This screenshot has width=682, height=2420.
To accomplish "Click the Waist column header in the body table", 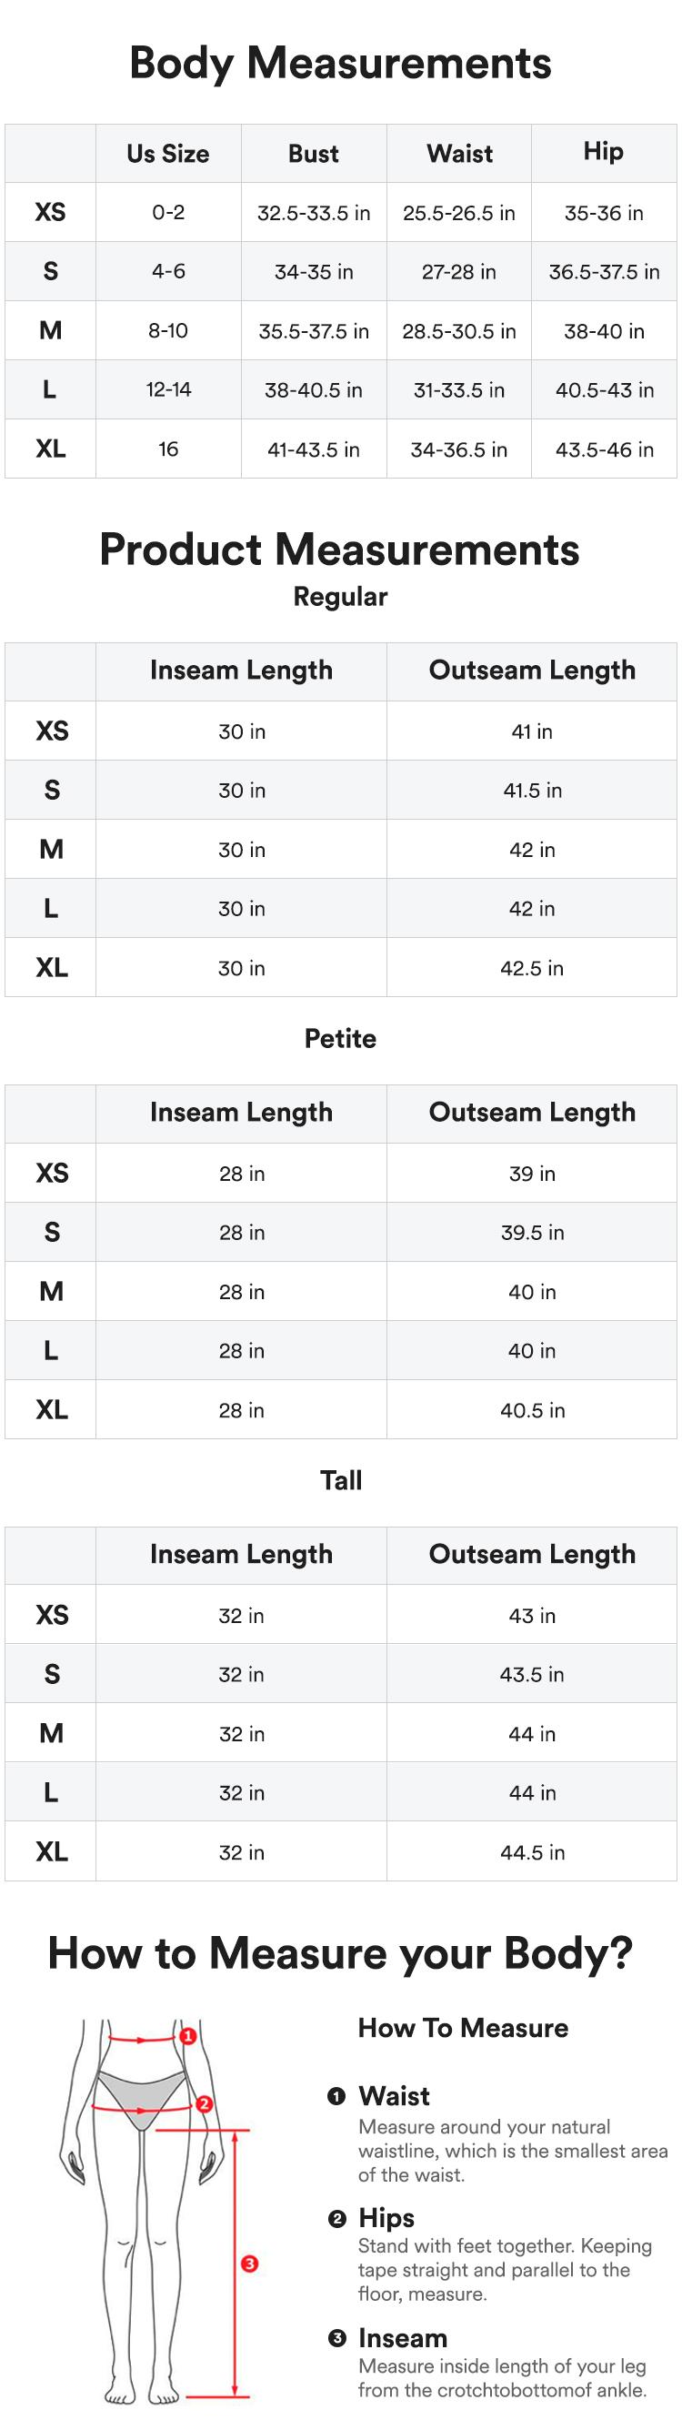I will tap(459, 153).
